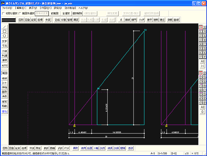Toggle layer 8 in upper layer bar
This screenshot has width=207, height=156.
(x=205, y=27)
